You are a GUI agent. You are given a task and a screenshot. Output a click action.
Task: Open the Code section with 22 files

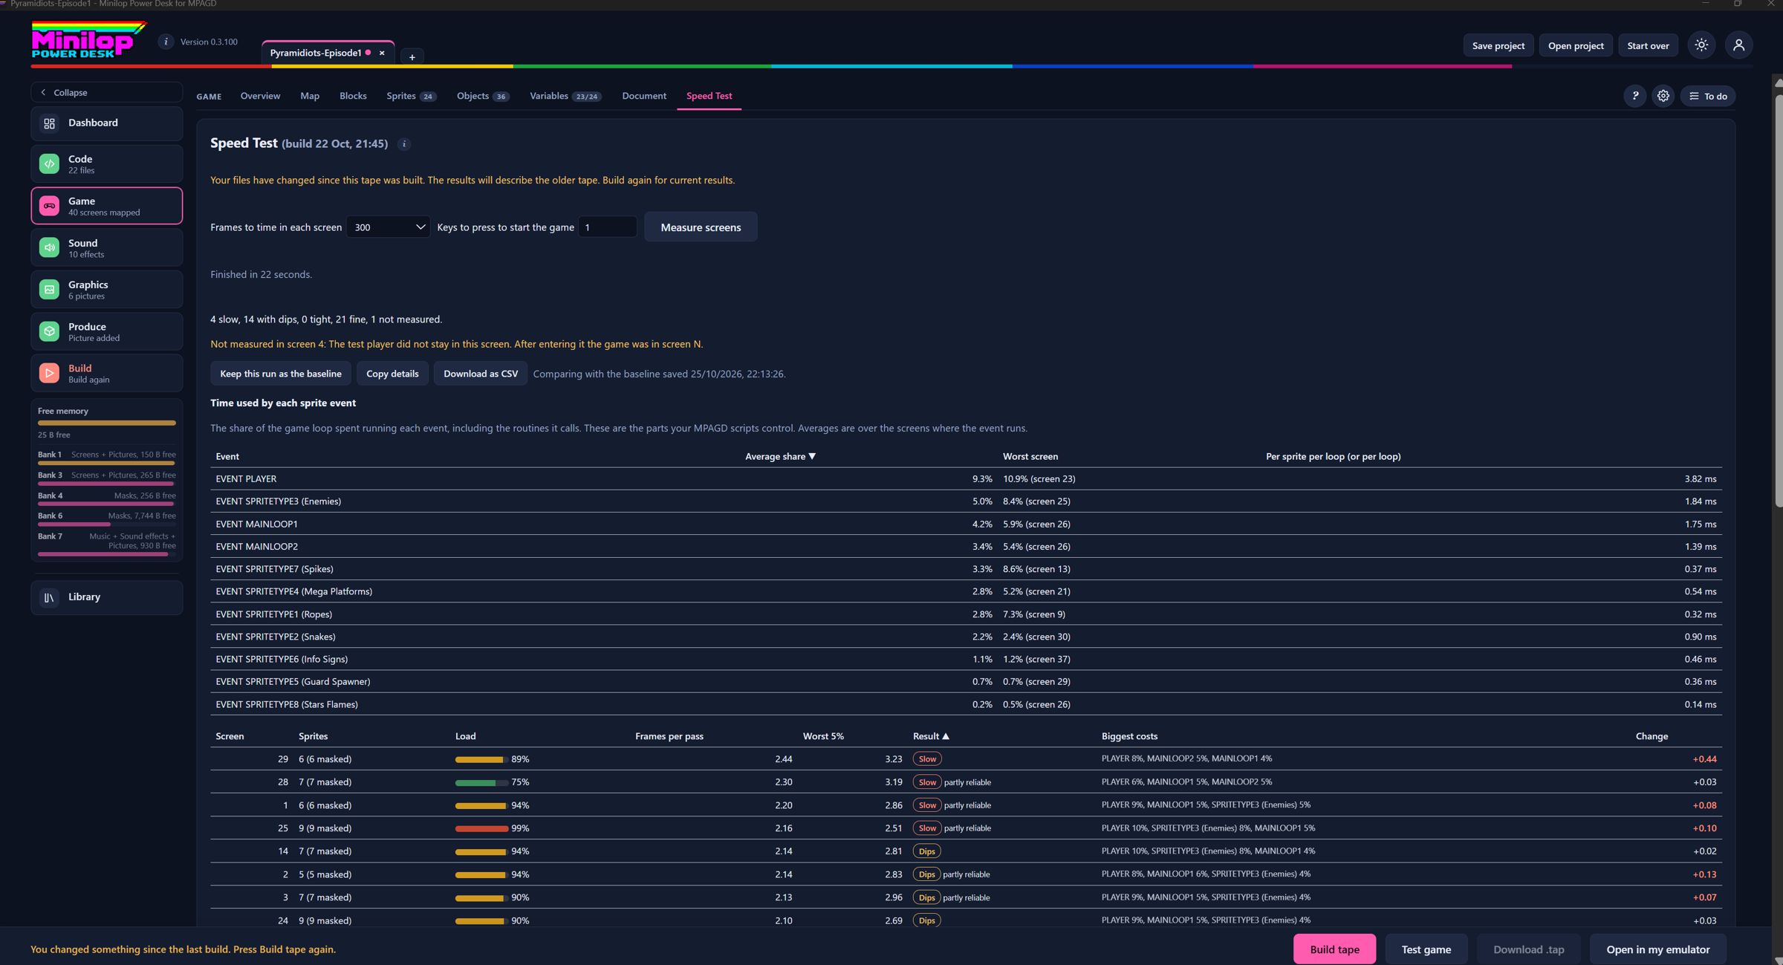(106, 164)
